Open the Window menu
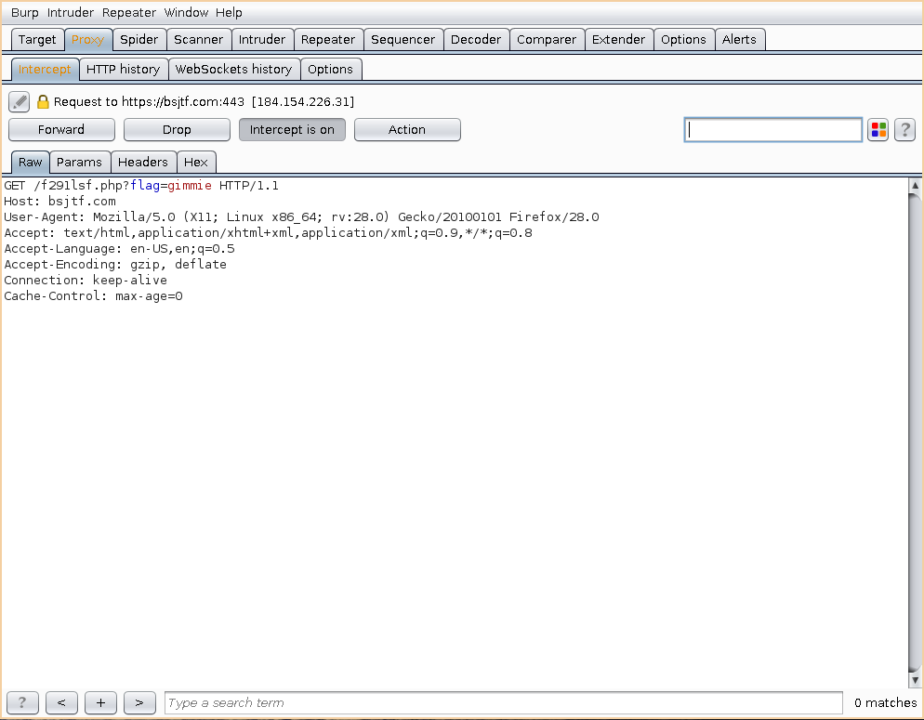The image size is (924, 720). point(186,12)
